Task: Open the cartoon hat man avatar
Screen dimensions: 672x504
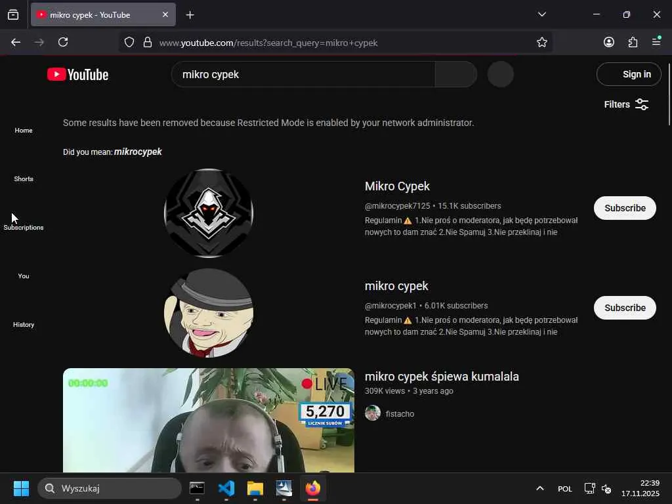Action: tap(209, 313)
